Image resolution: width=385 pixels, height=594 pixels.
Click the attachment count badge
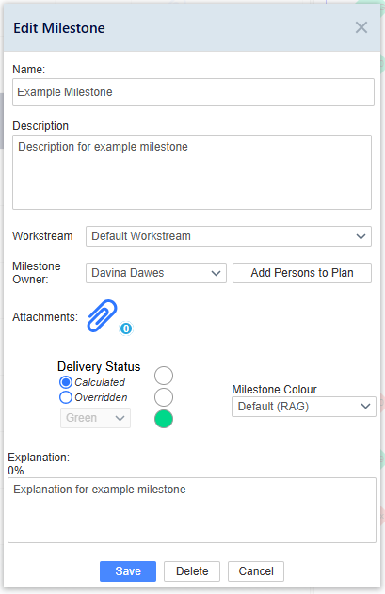(126, 329)
